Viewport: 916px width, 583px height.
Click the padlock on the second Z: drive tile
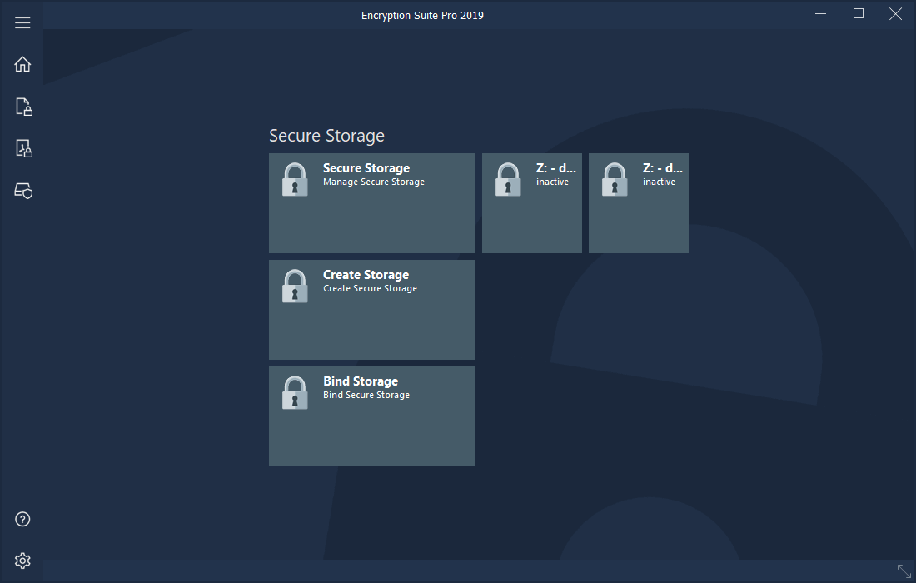pos(615,179)
